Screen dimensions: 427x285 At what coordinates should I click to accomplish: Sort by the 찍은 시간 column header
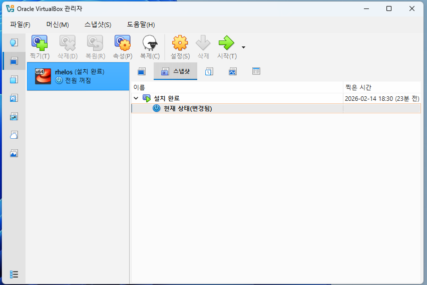coord(382,87)
